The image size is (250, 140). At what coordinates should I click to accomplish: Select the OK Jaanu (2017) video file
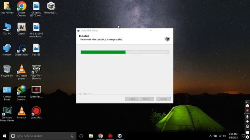pos(36,9)
